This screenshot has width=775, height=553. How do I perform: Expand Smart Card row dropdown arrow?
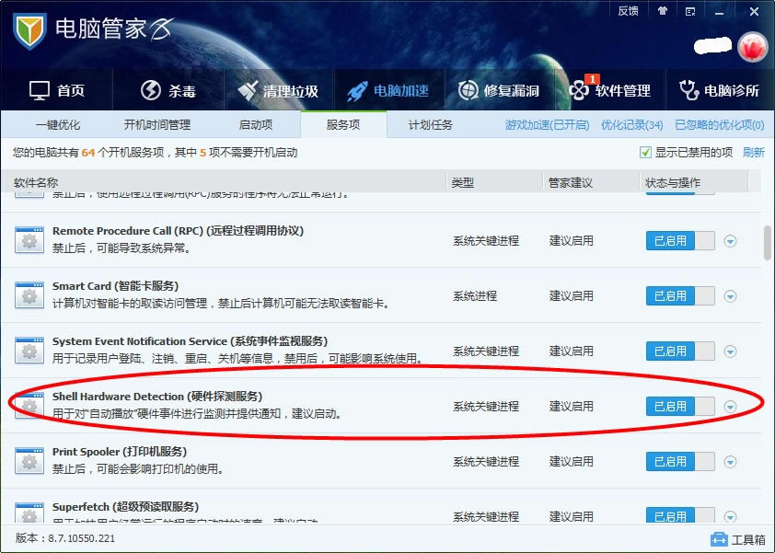[730, 296]
